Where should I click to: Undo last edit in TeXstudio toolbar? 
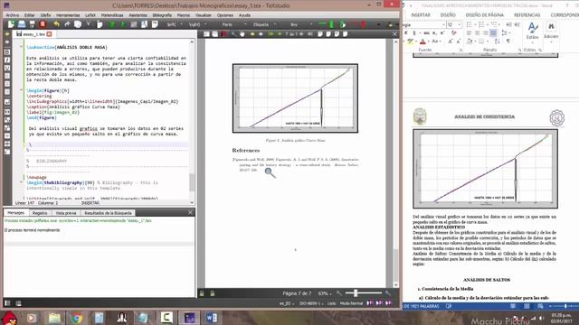point(56,24)
